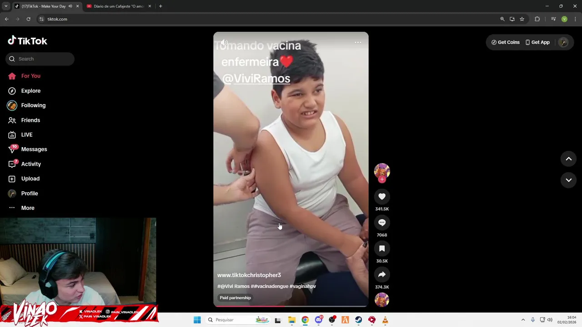Screen dimensions: 582x327
Task: Bookmark this page with the star
Action: point(522,19)
